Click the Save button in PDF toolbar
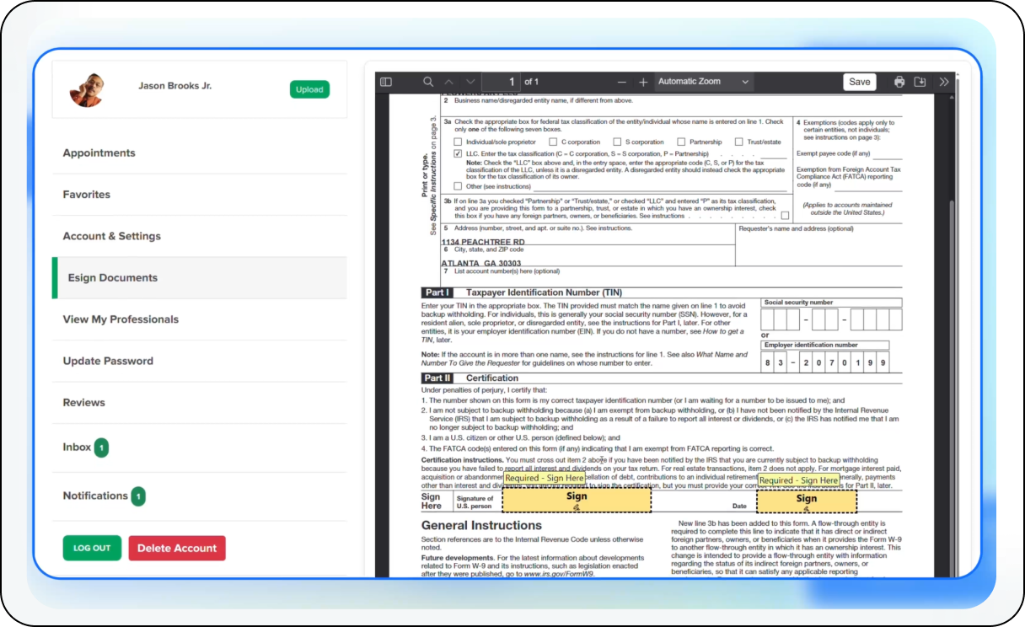The image size is (1025, 627). (x=859, y=82)
